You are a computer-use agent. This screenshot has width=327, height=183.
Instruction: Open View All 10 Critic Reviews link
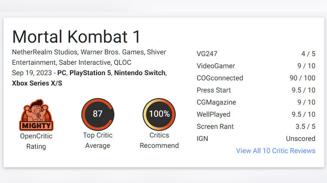pyautogui.click(x=275, y=151)
